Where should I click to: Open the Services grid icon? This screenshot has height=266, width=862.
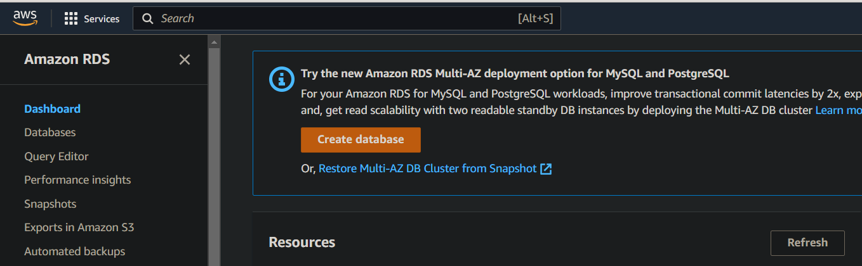coord(71,18)
